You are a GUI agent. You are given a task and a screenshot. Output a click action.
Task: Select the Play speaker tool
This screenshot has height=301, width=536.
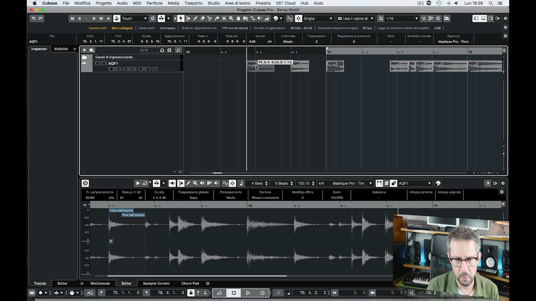(260, 18)
